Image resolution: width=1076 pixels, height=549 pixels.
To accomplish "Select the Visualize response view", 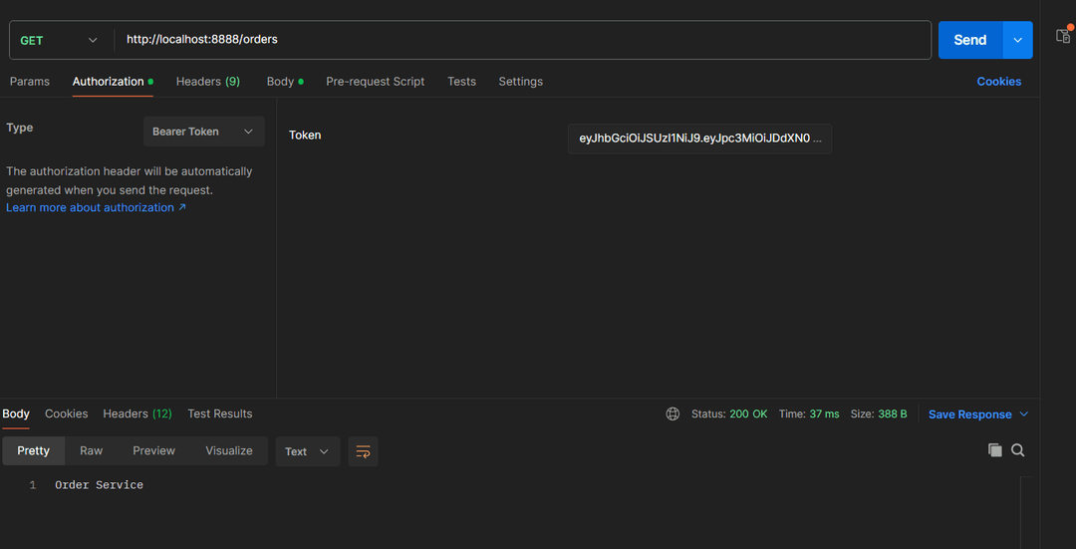I will click(x=229, y=450).
